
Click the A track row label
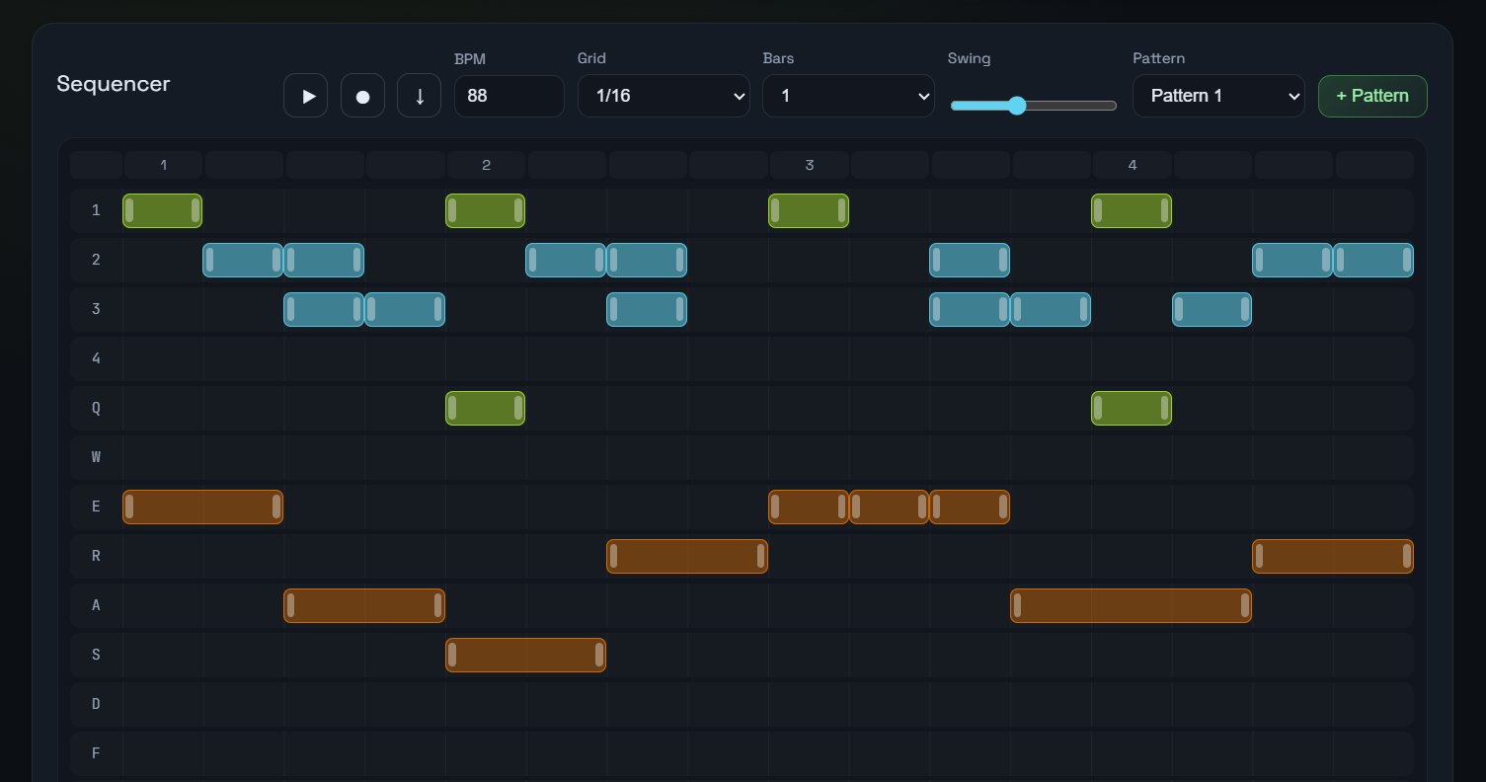95,605
